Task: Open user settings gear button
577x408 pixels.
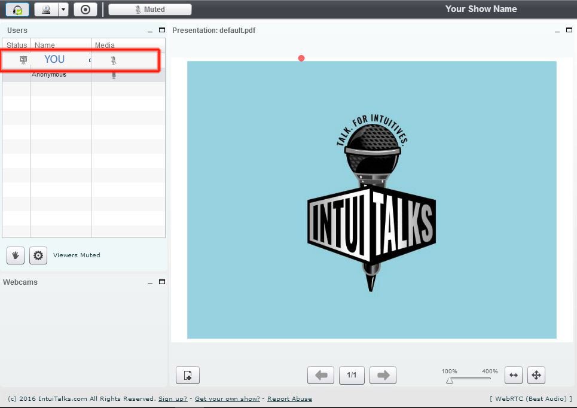Action: pos(38,255)
